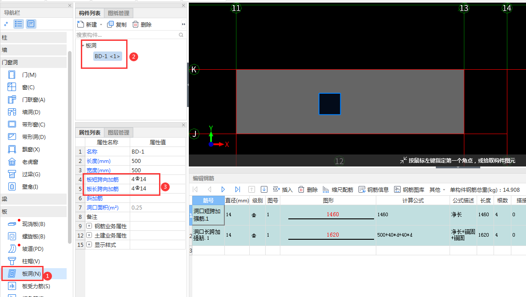526x297 pixels.
Task: Expand more component list toolbar options
Action: tap(183, 24)
